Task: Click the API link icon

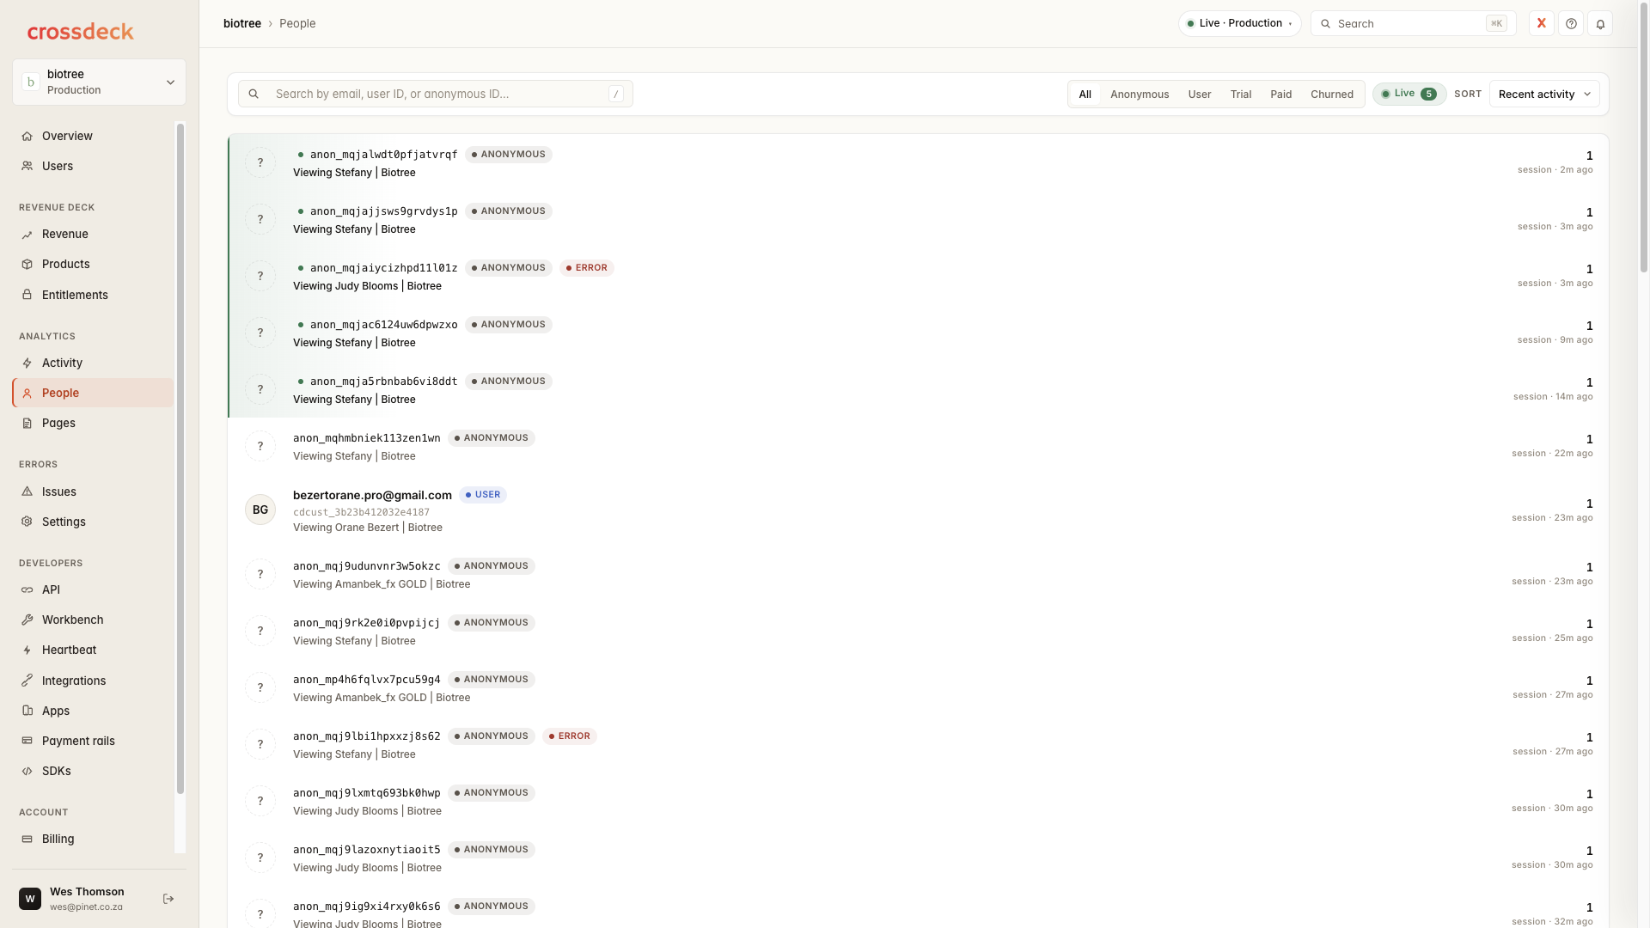Action: [x=27, y=589]
